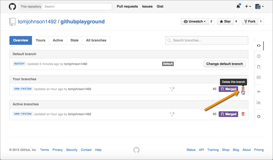Image resolution: width=273 pixels, height=160 pixels.
Task: Open the notifications bell
Action: [238, 6]
